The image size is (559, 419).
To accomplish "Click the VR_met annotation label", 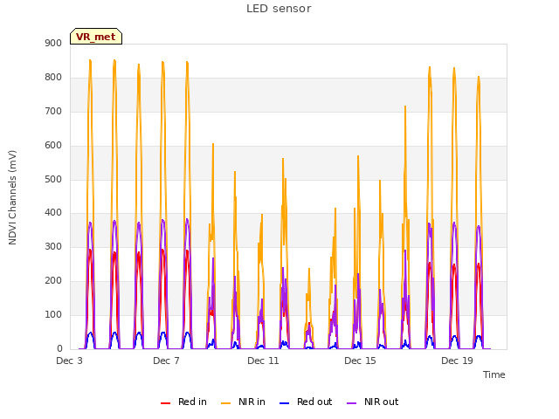I will pos(96,37).
